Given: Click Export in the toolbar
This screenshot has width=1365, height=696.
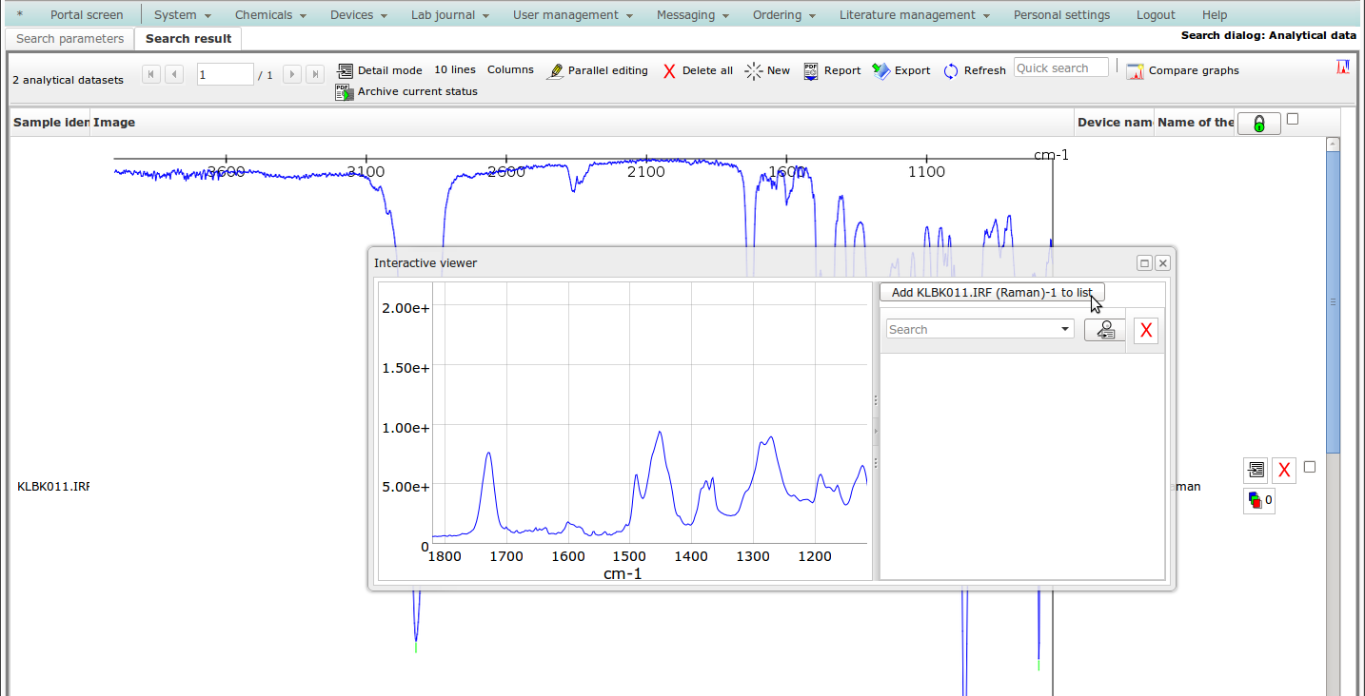Looking at the screenshot, I should click(x=901, y=70).
